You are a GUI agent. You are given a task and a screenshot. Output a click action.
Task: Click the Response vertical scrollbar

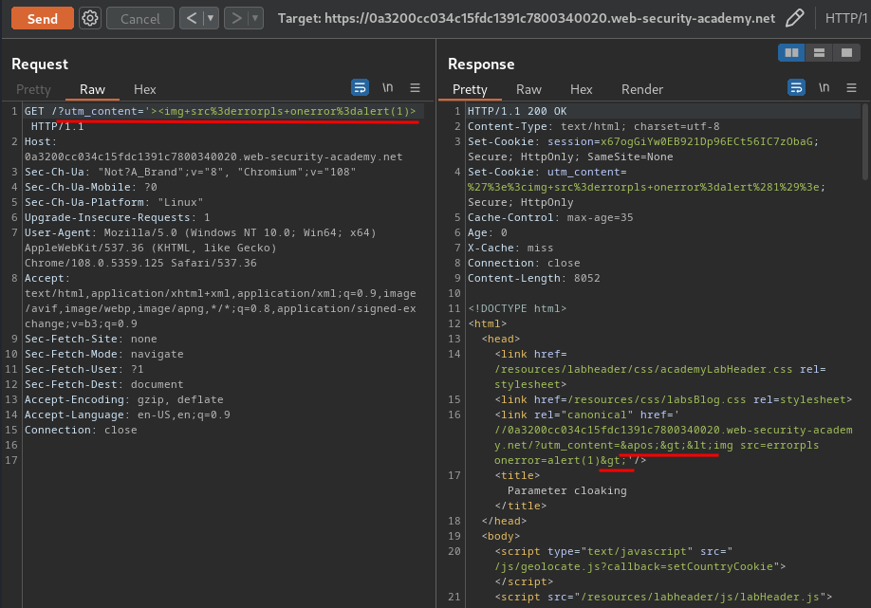[x=865, y=141]
